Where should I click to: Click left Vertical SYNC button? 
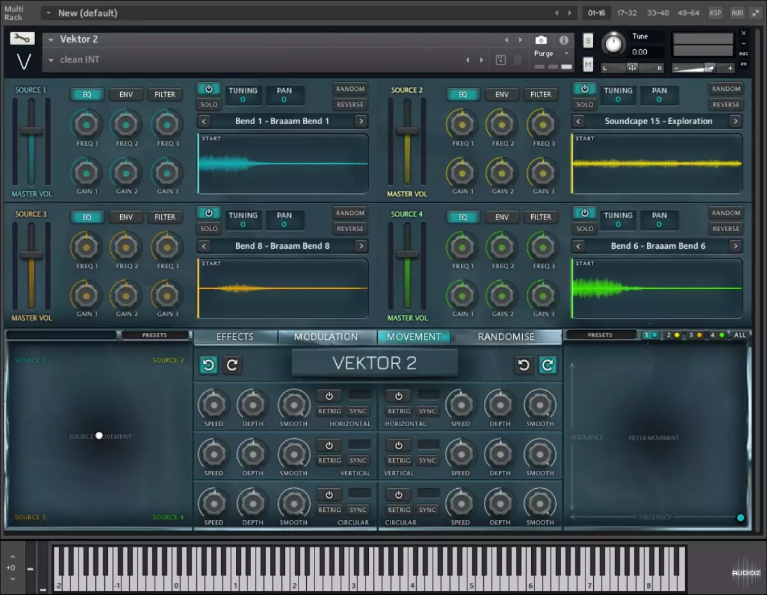pyautogui.click(x=358, y=460)
